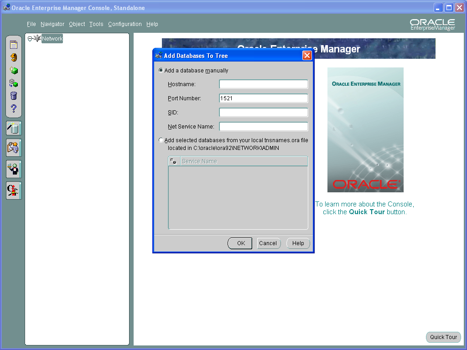Screen dimensions: 467x350
Task: Click the Oracle console title bar icon
Action: click(6, 7)
